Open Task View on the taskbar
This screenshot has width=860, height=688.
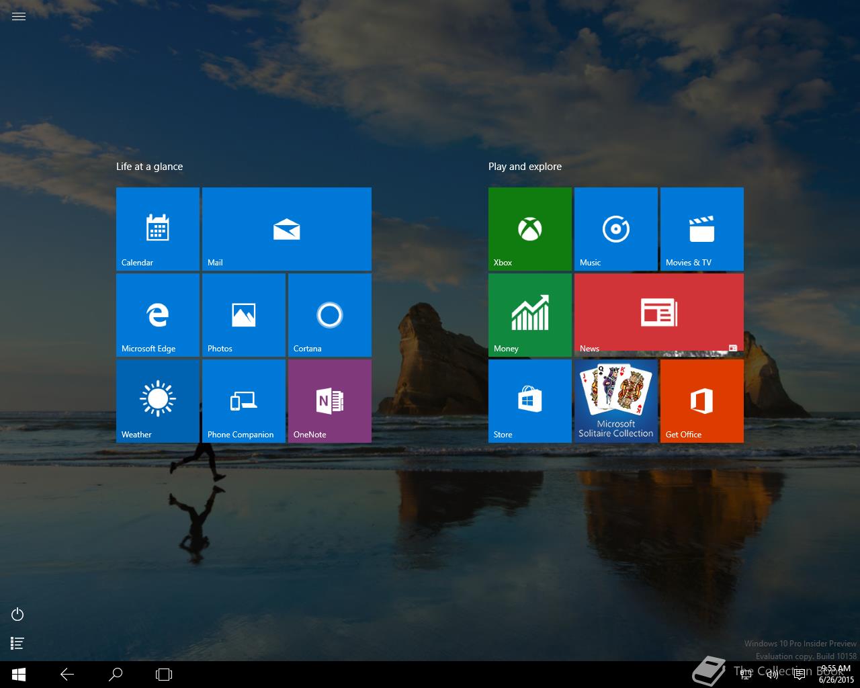[x=164, y=675]
